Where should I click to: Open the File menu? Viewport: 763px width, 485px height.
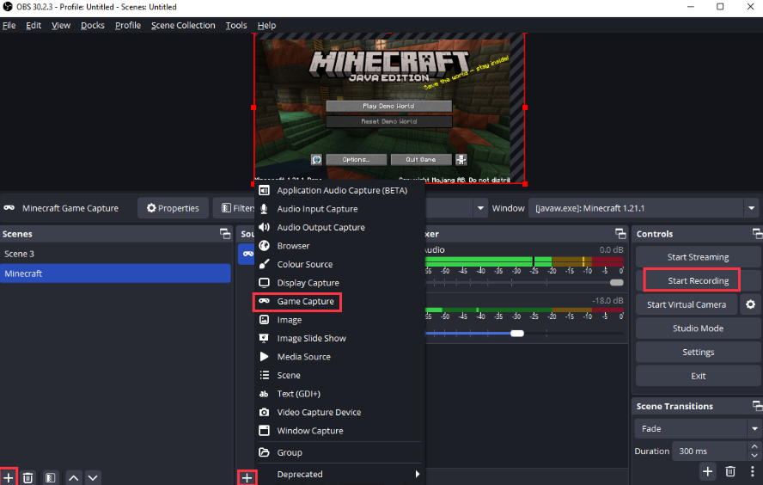tap(9, 25)
